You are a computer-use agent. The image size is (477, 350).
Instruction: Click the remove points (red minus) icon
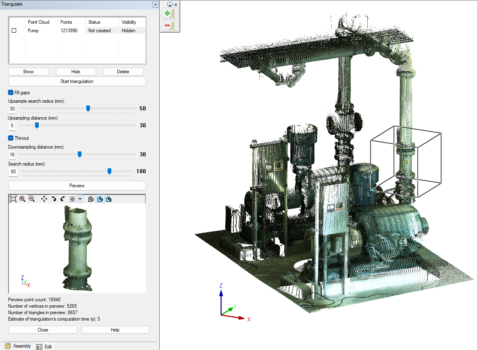coord(170,26)
